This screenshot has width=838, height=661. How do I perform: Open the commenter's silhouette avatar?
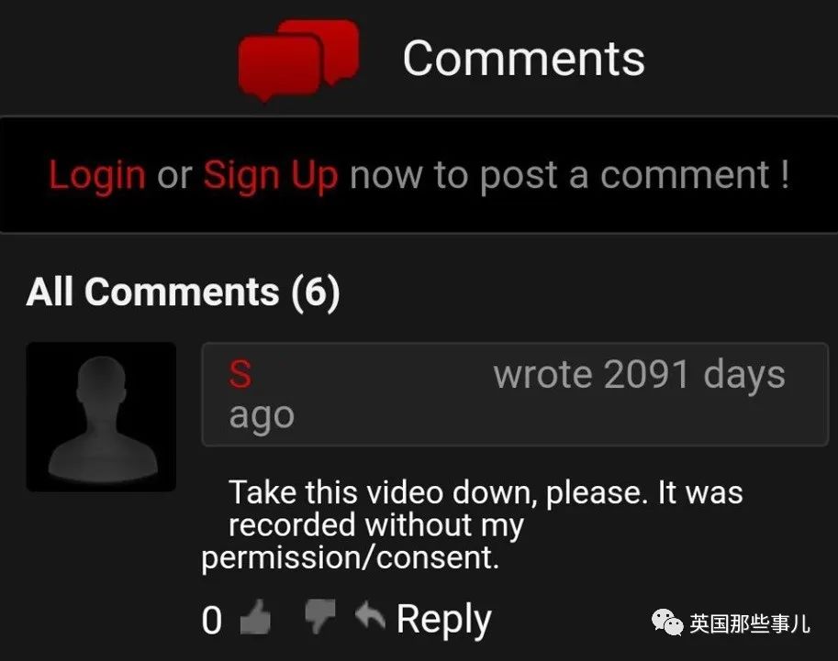tap(101, 417)
